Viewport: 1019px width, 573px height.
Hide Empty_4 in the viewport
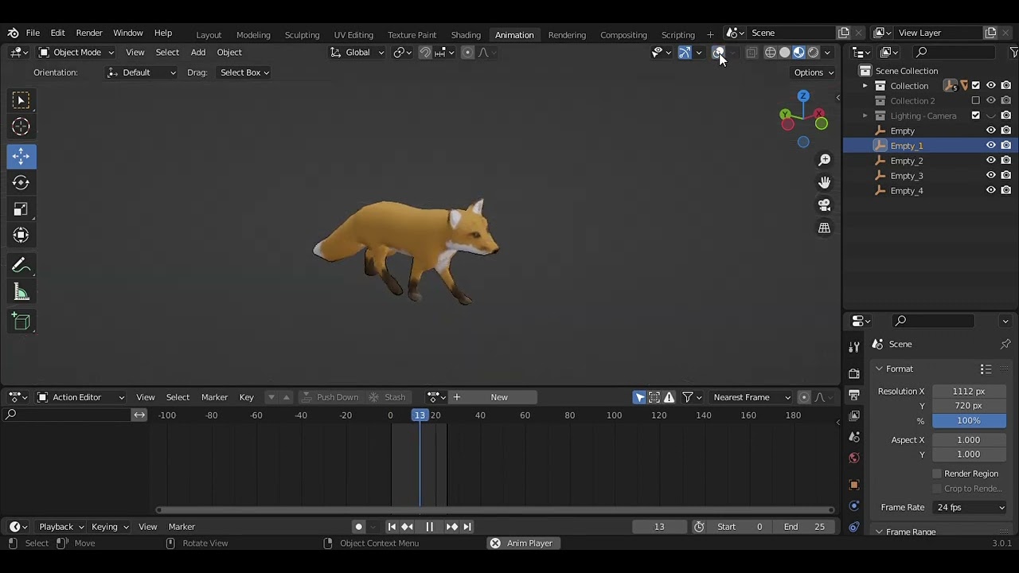tap(991, 191)
